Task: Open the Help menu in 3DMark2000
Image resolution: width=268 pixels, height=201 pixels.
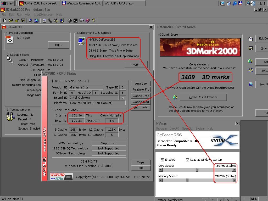Action: [x=59, y=15]
